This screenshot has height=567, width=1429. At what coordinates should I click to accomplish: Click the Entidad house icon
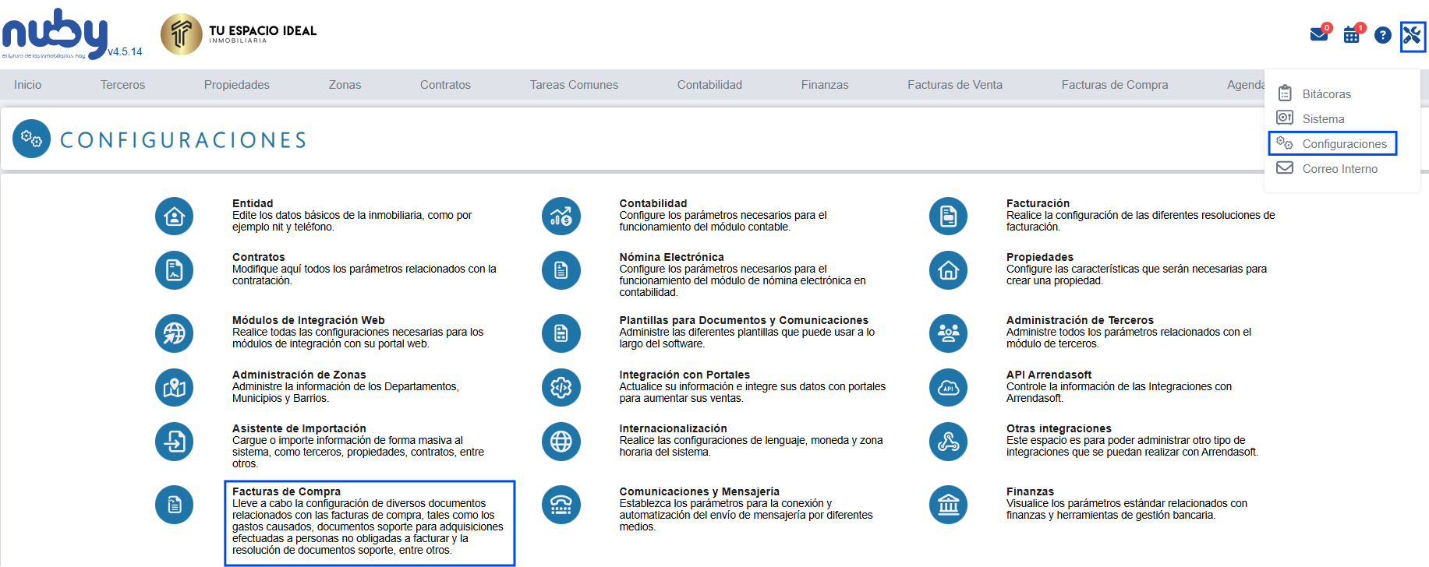point(174,216)
